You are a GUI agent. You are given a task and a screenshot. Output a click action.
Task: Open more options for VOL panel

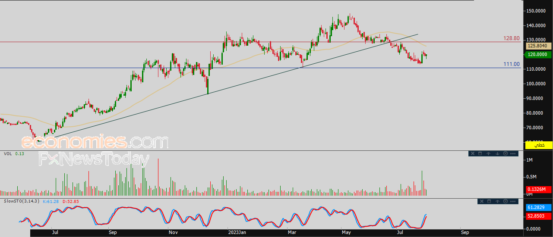[x=513, y=153]
